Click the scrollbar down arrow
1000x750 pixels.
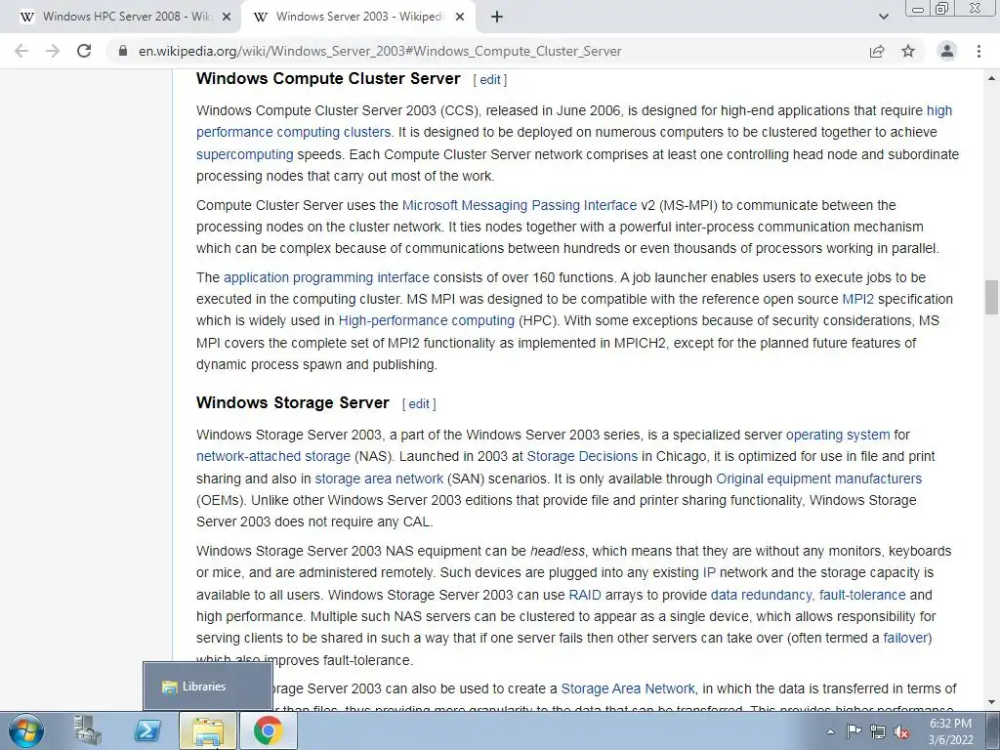(992, 703)
